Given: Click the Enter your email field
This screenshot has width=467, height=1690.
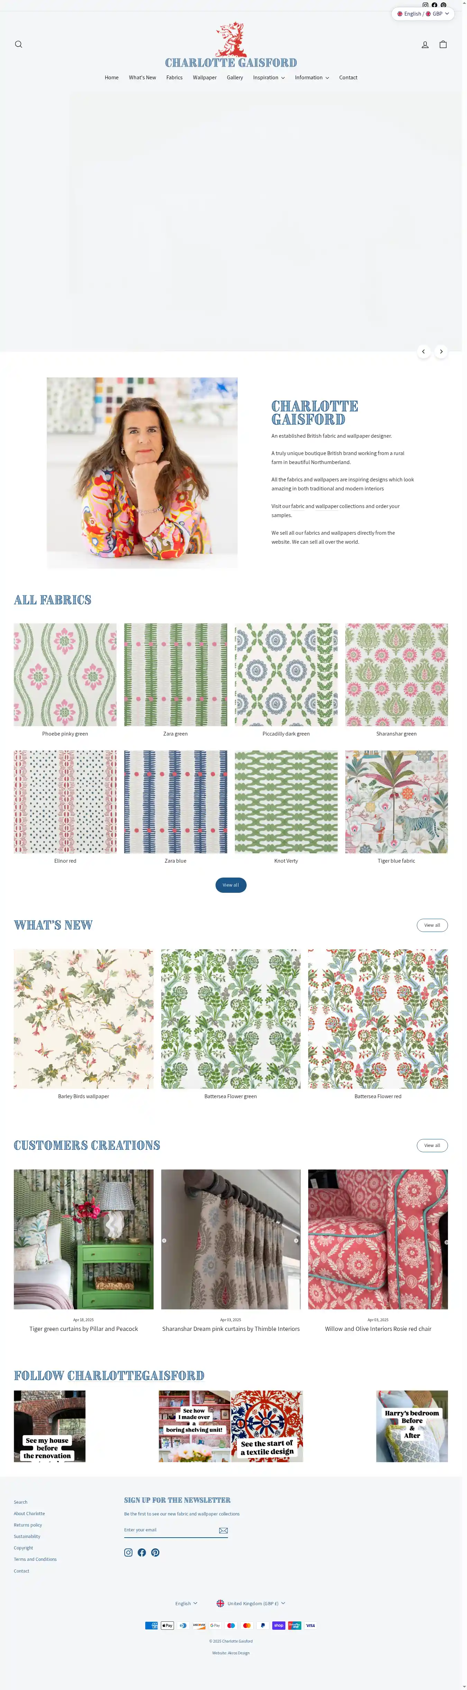Looking at the screenshot, I should 170,1530.
